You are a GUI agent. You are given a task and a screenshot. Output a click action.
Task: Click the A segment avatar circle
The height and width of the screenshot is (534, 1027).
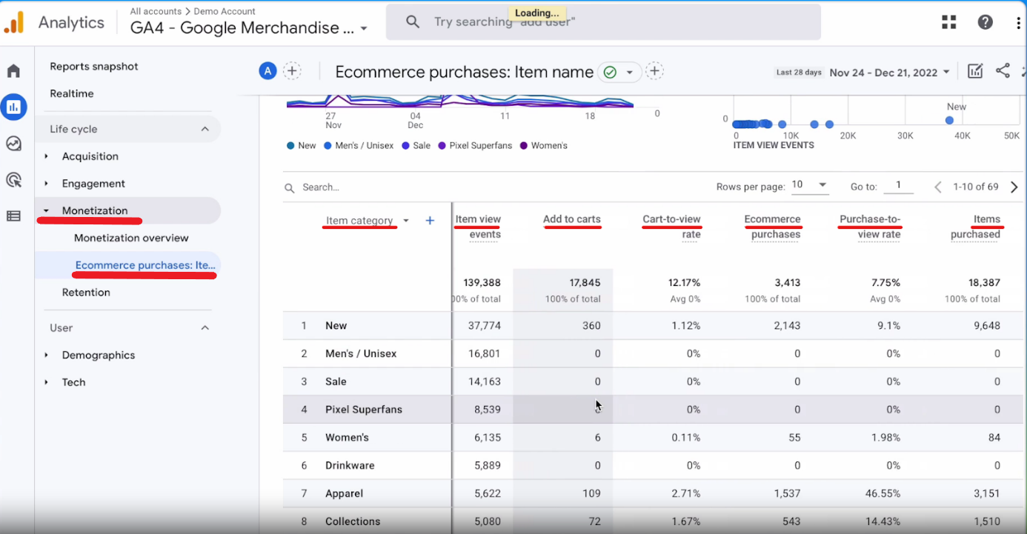click(x=267, y=71)
